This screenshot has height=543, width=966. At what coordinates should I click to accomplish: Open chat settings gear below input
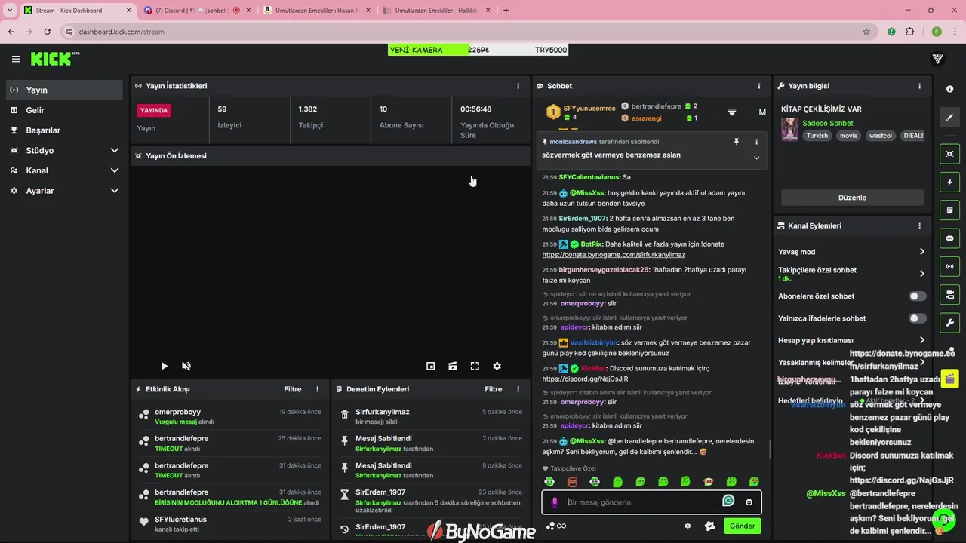[688, 526]
